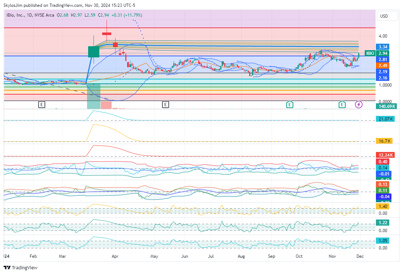Click the red candle at the chart peak
Viewport: 403px width, 274px height.
[x=107, y=34]
